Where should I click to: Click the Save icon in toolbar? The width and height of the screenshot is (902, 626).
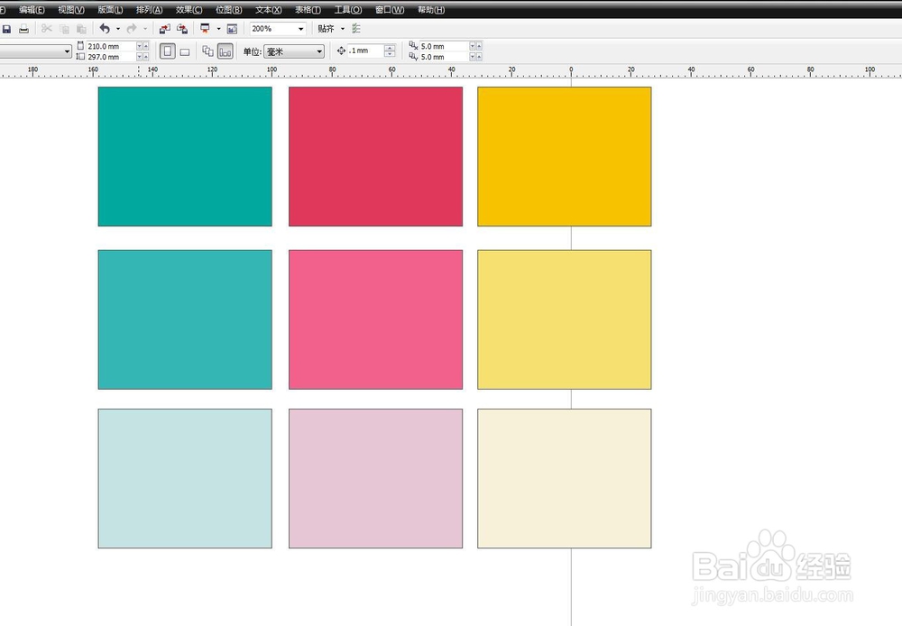7,29
